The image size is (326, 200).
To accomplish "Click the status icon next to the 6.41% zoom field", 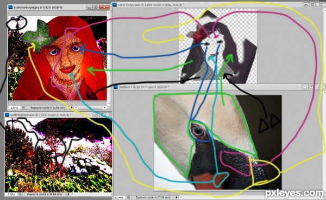I will [23, 108].
